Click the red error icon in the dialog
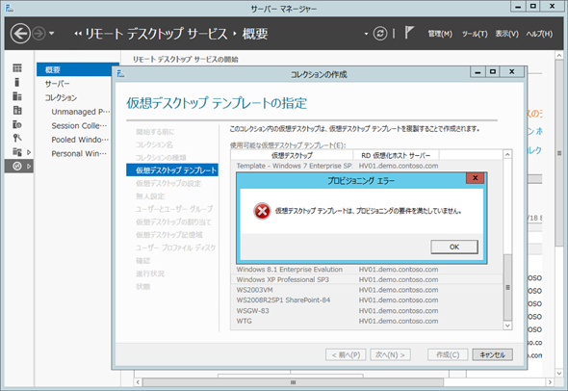This screenshot has width=568, height=391. point(262,211)
